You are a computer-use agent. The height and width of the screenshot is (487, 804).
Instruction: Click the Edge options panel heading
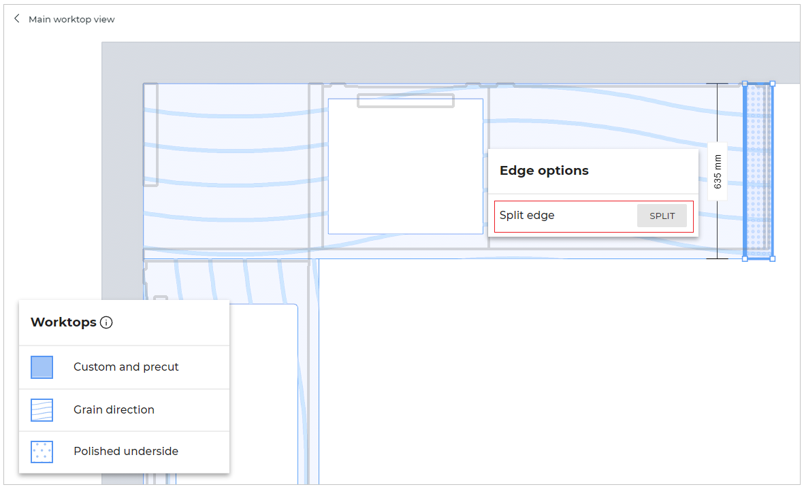[x=544, y=171]
